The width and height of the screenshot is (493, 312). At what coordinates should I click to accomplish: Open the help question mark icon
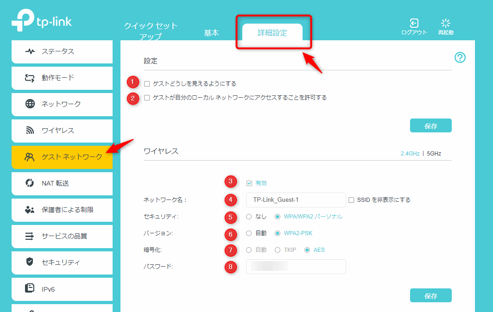point(460,57)
